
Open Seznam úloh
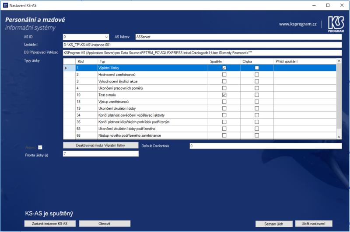click(274, 224)
